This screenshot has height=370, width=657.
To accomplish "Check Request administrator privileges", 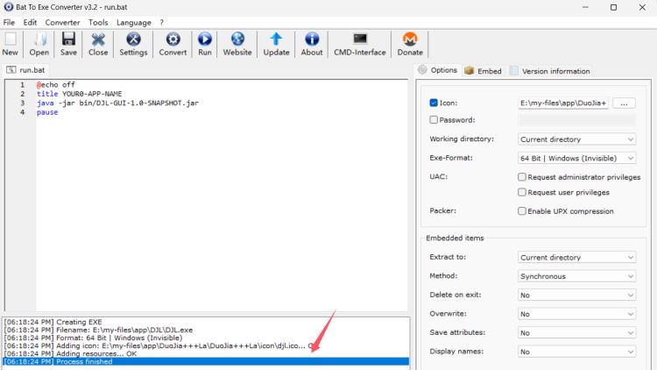I will (522, 177).
